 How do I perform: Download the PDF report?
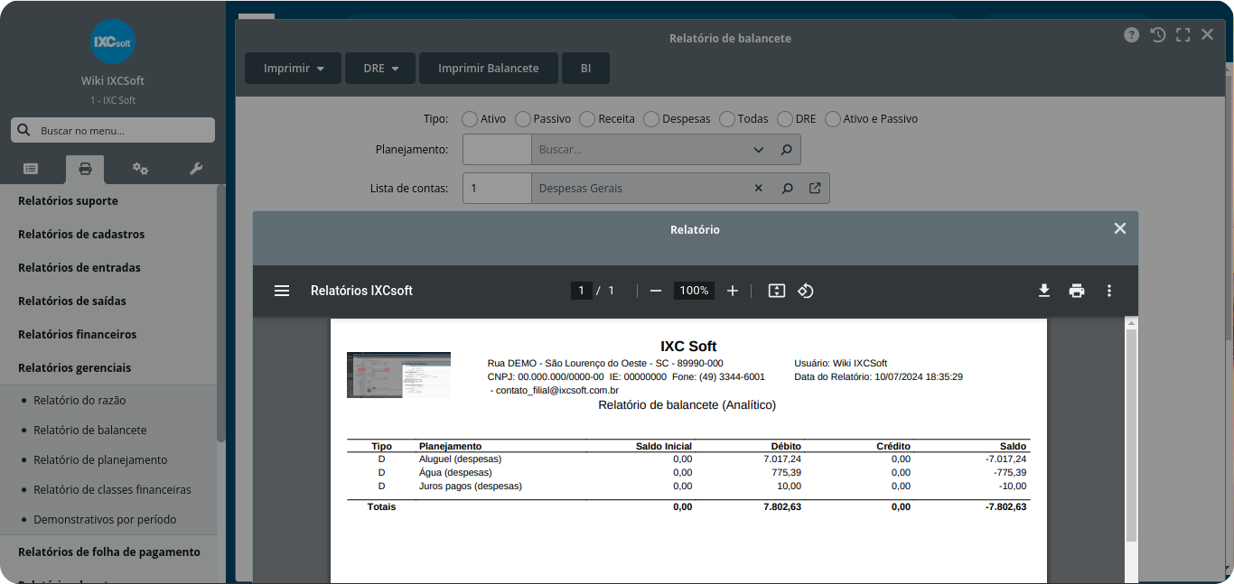pyautogui.click(x=1044, y=291)
